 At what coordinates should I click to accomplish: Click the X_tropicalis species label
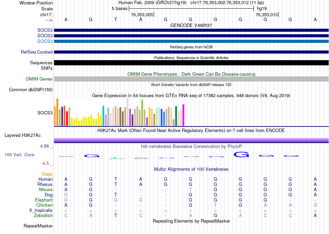tap(41, 210)
